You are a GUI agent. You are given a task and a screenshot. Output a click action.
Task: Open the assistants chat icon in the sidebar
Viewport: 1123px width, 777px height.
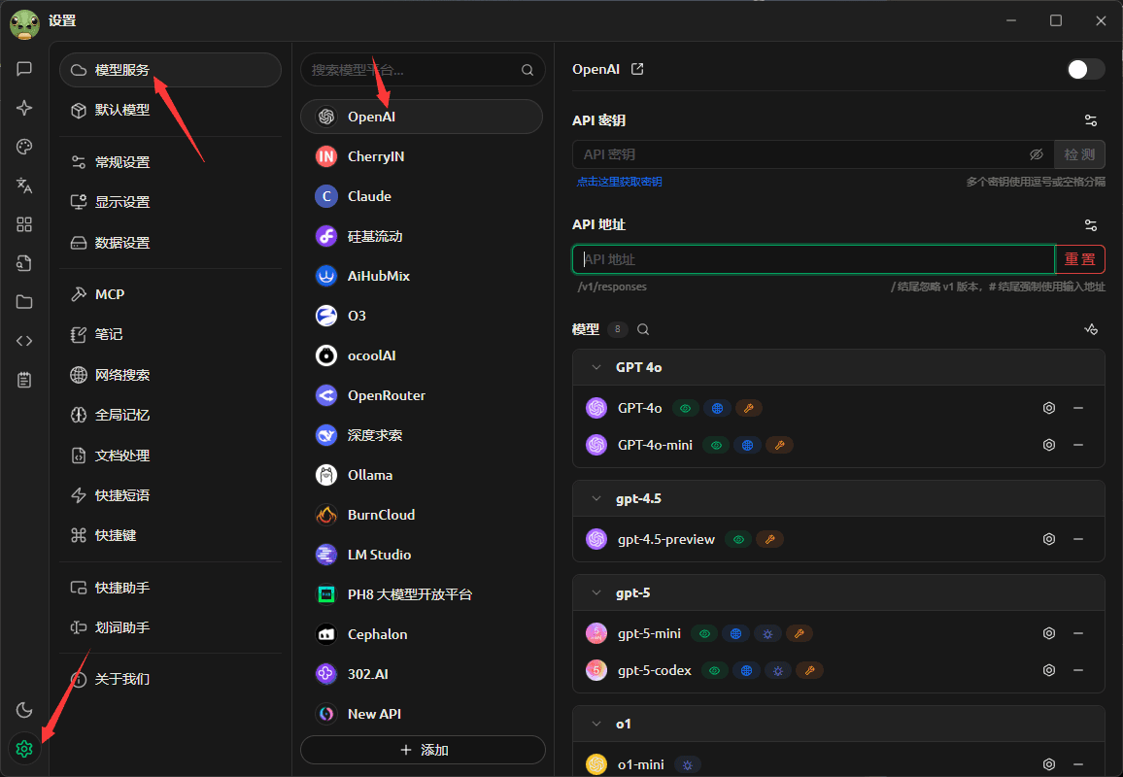[24, 69]
